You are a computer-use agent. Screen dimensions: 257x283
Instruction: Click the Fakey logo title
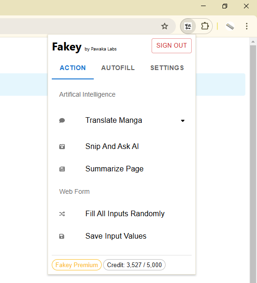(x=67, y=47)
